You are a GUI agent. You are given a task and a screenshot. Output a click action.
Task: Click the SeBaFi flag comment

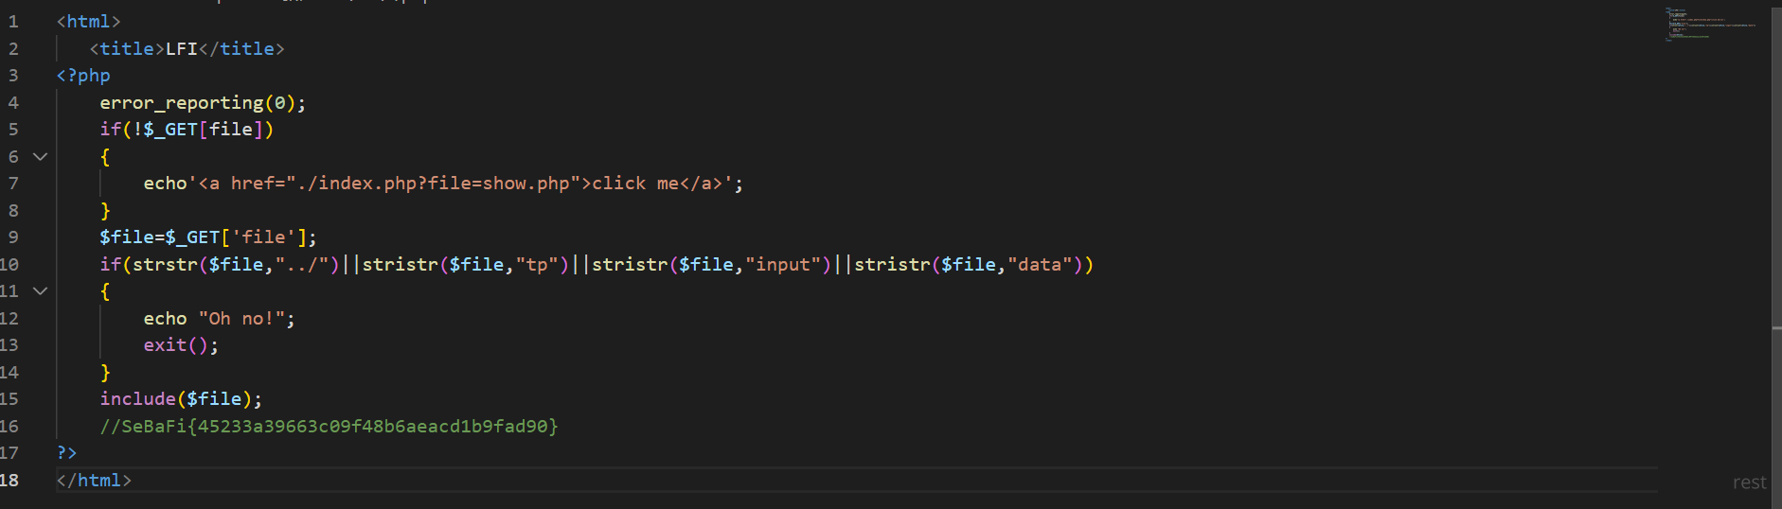click(x=329, y=427)
